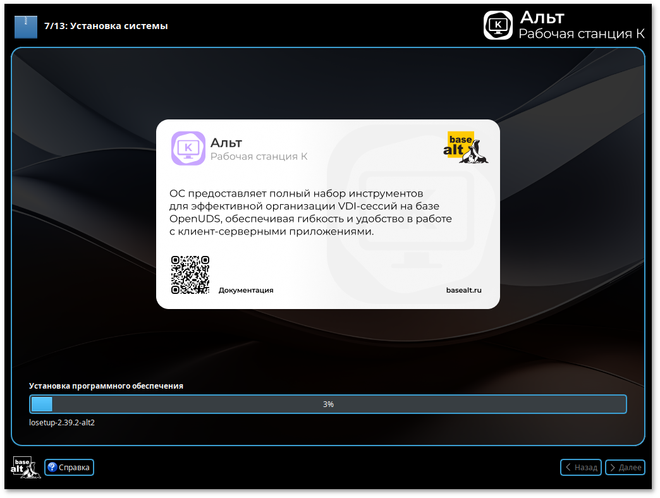Click the OpenUDS description text on slide
Screen dimensions: 660x498
coord(311,212)
